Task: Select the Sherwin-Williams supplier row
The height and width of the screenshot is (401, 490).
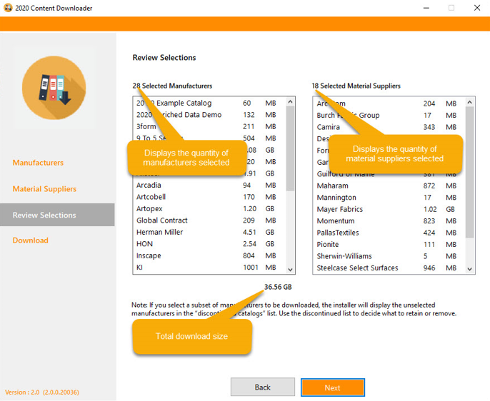Action: coord(389,256)
